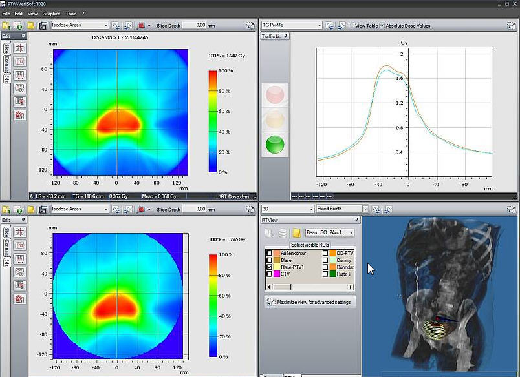The image size is (520, 377).
Task: Open the View menu
Action: click(32, 14)
